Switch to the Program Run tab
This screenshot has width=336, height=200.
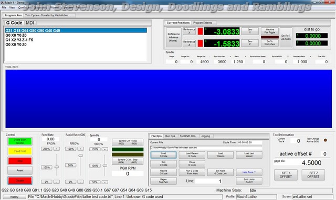point(13,15)
